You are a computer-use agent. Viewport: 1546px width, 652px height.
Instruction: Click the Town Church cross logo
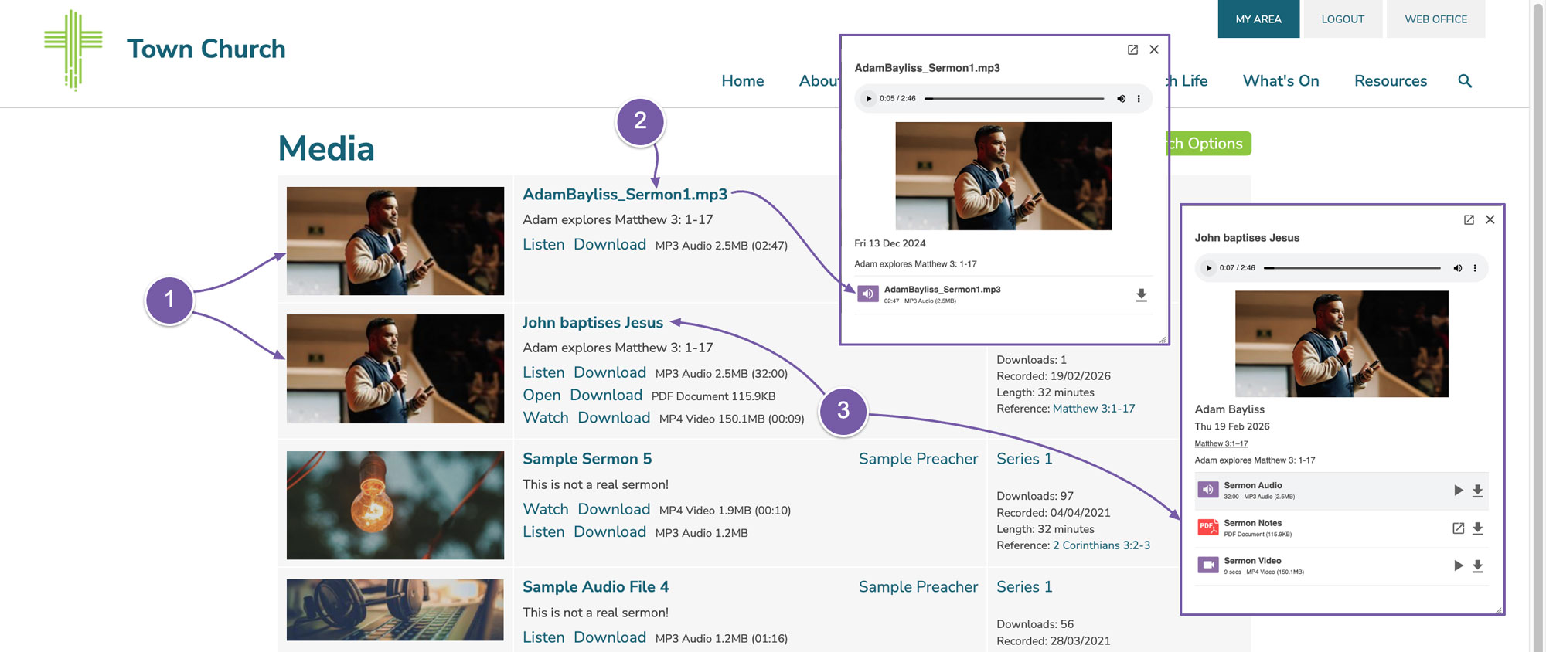click(73, 50)
